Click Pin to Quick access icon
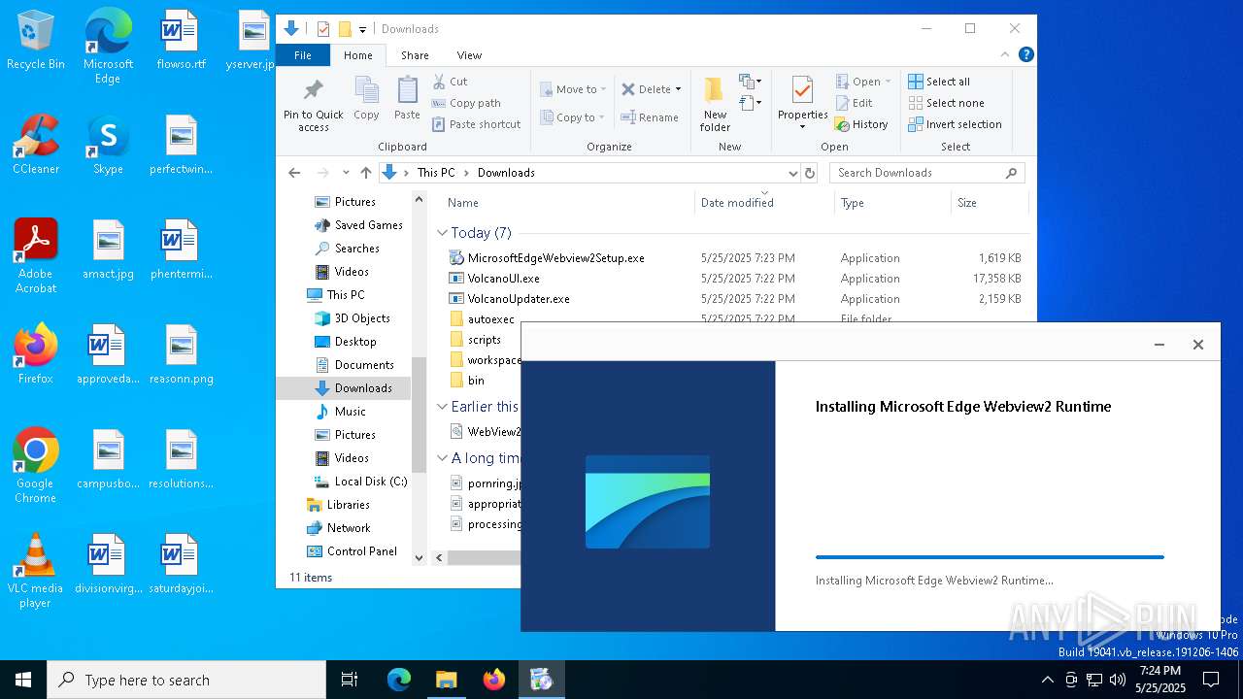This screenshot has width=1243, height=699. click(313, 90)
